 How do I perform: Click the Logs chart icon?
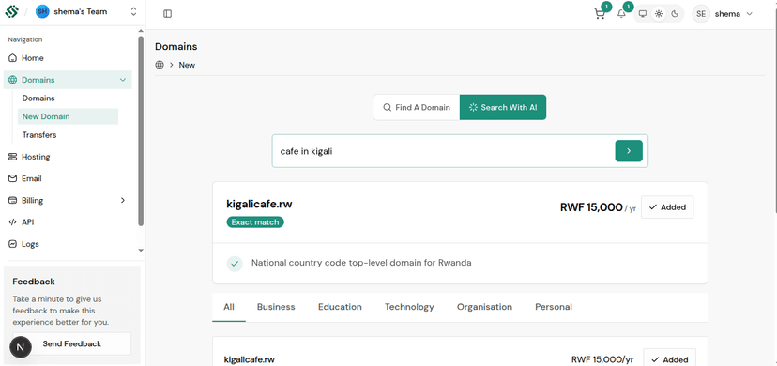[12, 244]
